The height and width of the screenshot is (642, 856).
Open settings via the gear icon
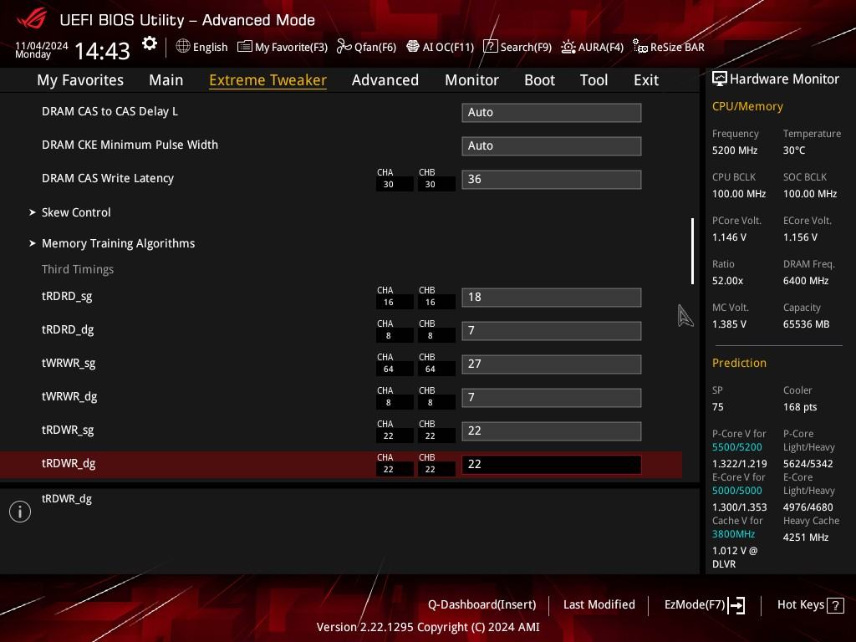pyautogui.click(x=150, y=43)
